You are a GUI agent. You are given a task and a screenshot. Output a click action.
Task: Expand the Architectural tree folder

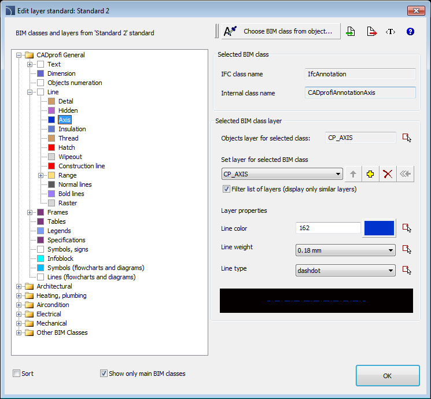(19, 286)
